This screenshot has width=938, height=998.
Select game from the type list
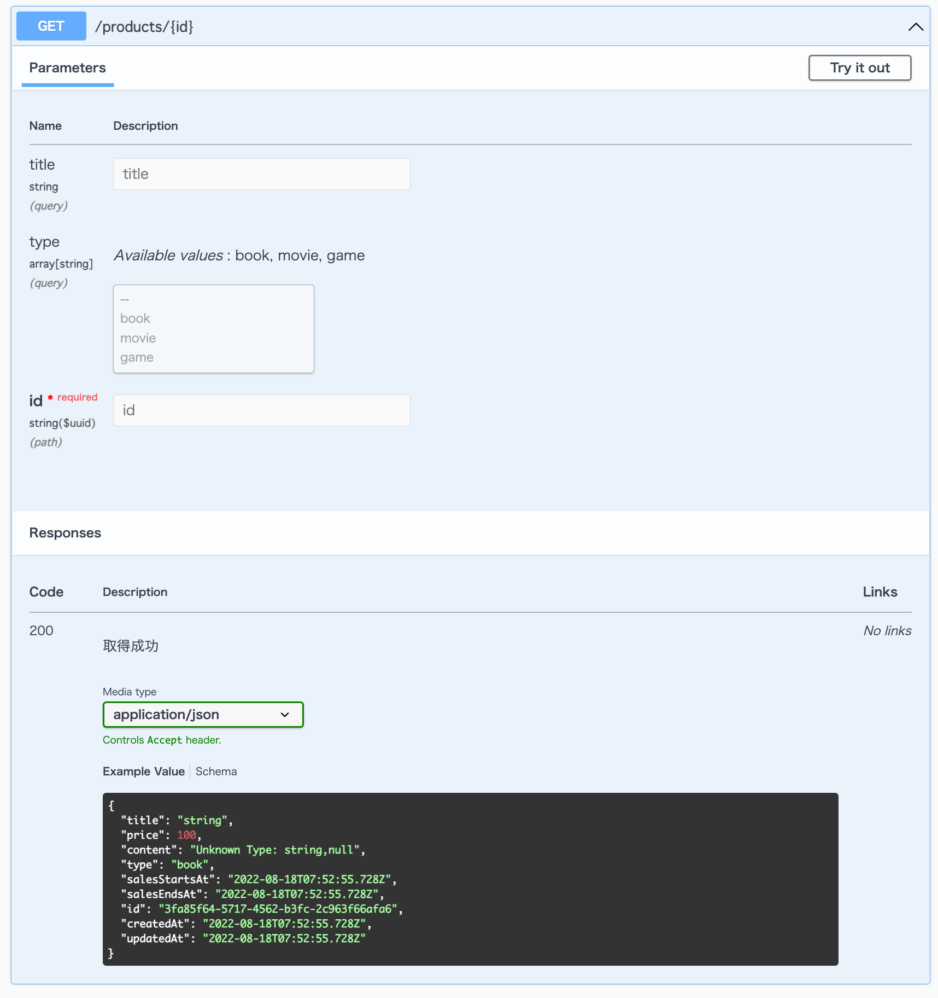click(137, 357)
